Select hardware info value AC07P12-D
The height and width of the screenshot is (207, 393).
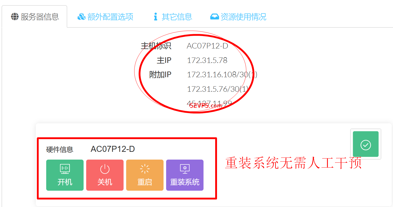point(113,149)
